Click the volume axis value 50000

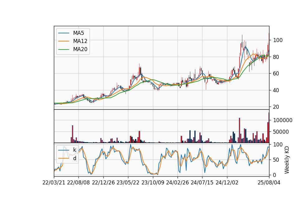point(281,132)
